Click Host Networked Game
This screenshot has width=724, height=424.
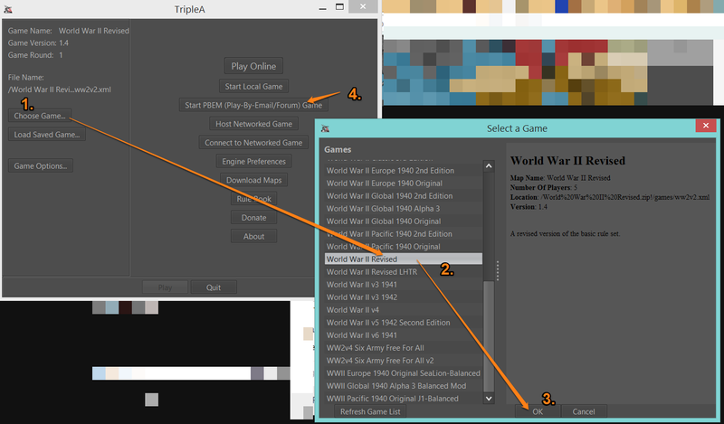253,124
